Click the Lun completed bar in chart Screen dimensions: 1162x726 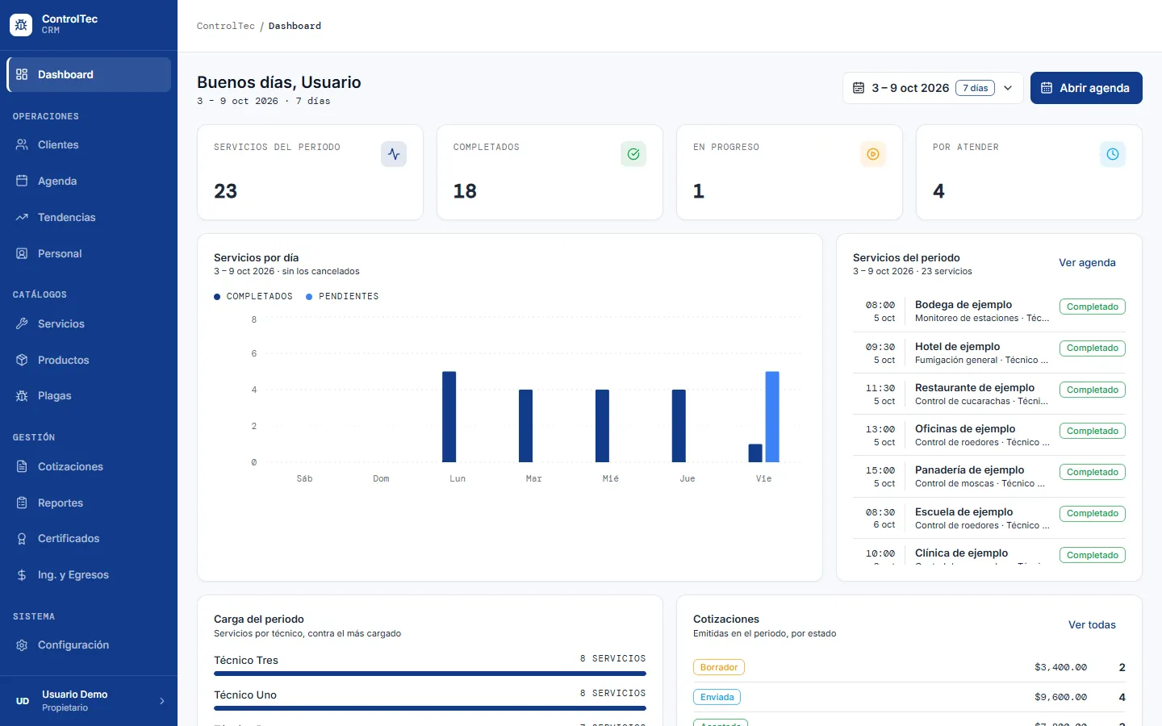[449, 417]
